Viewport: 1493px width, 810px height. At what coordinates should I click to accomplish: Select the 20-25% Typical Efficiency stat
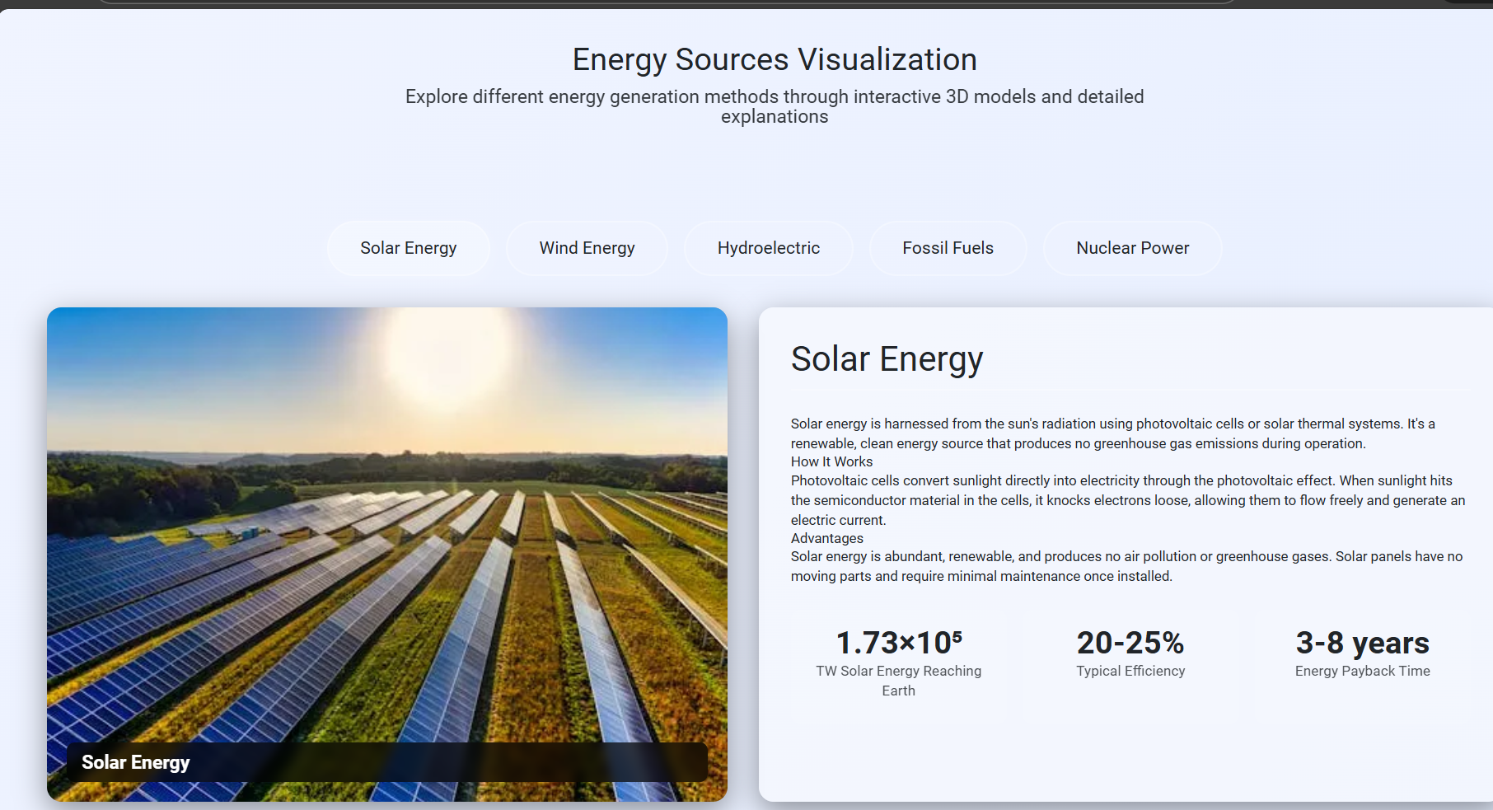(1130, 653)
